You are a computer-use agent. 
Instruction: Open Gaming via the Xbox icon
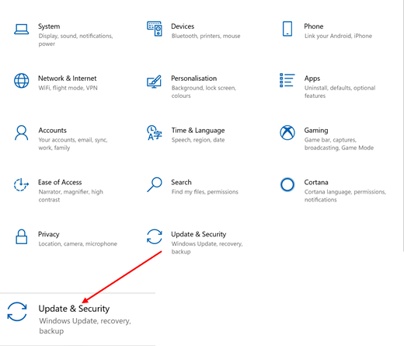click(287, 133)
